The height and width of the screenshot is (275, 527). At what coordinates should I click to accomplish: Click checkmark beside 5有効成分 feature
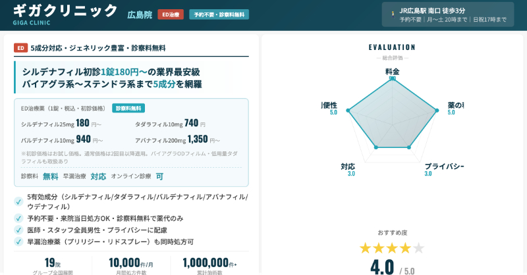coord(18,201)
